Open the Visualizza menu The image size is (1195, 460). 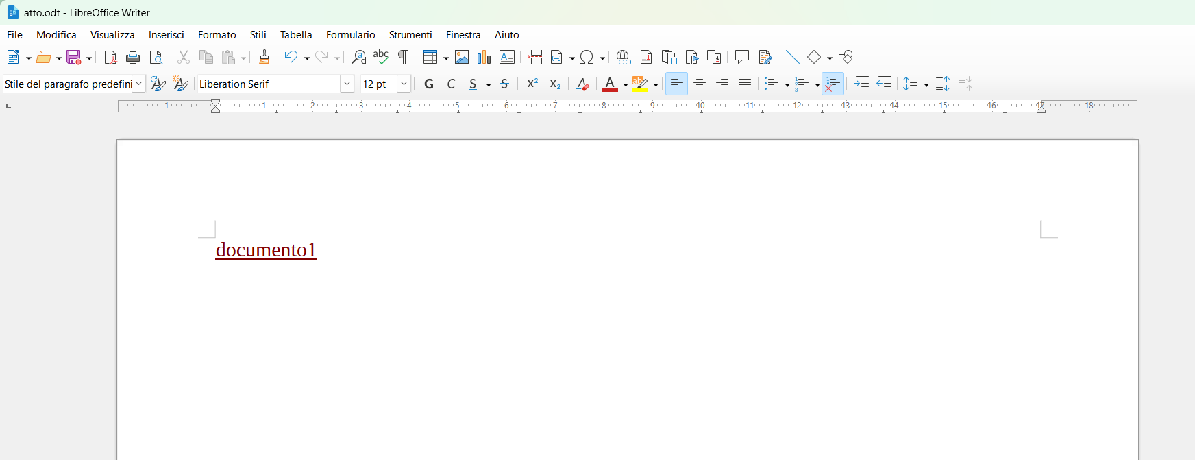[112, 35]
